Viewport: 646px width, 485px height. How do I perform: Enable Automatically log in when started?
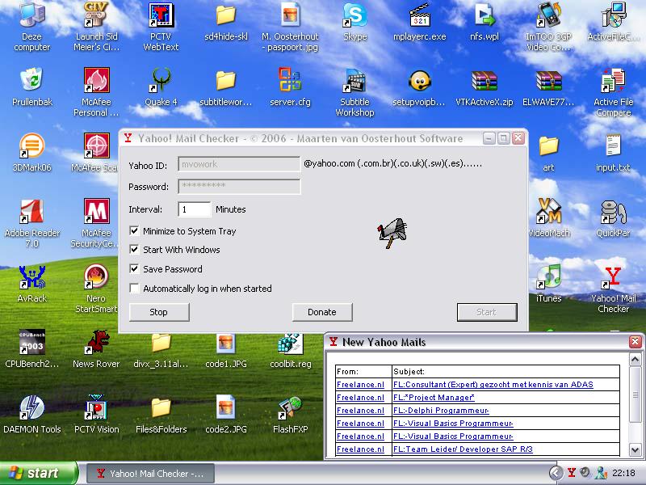point(134,288)
